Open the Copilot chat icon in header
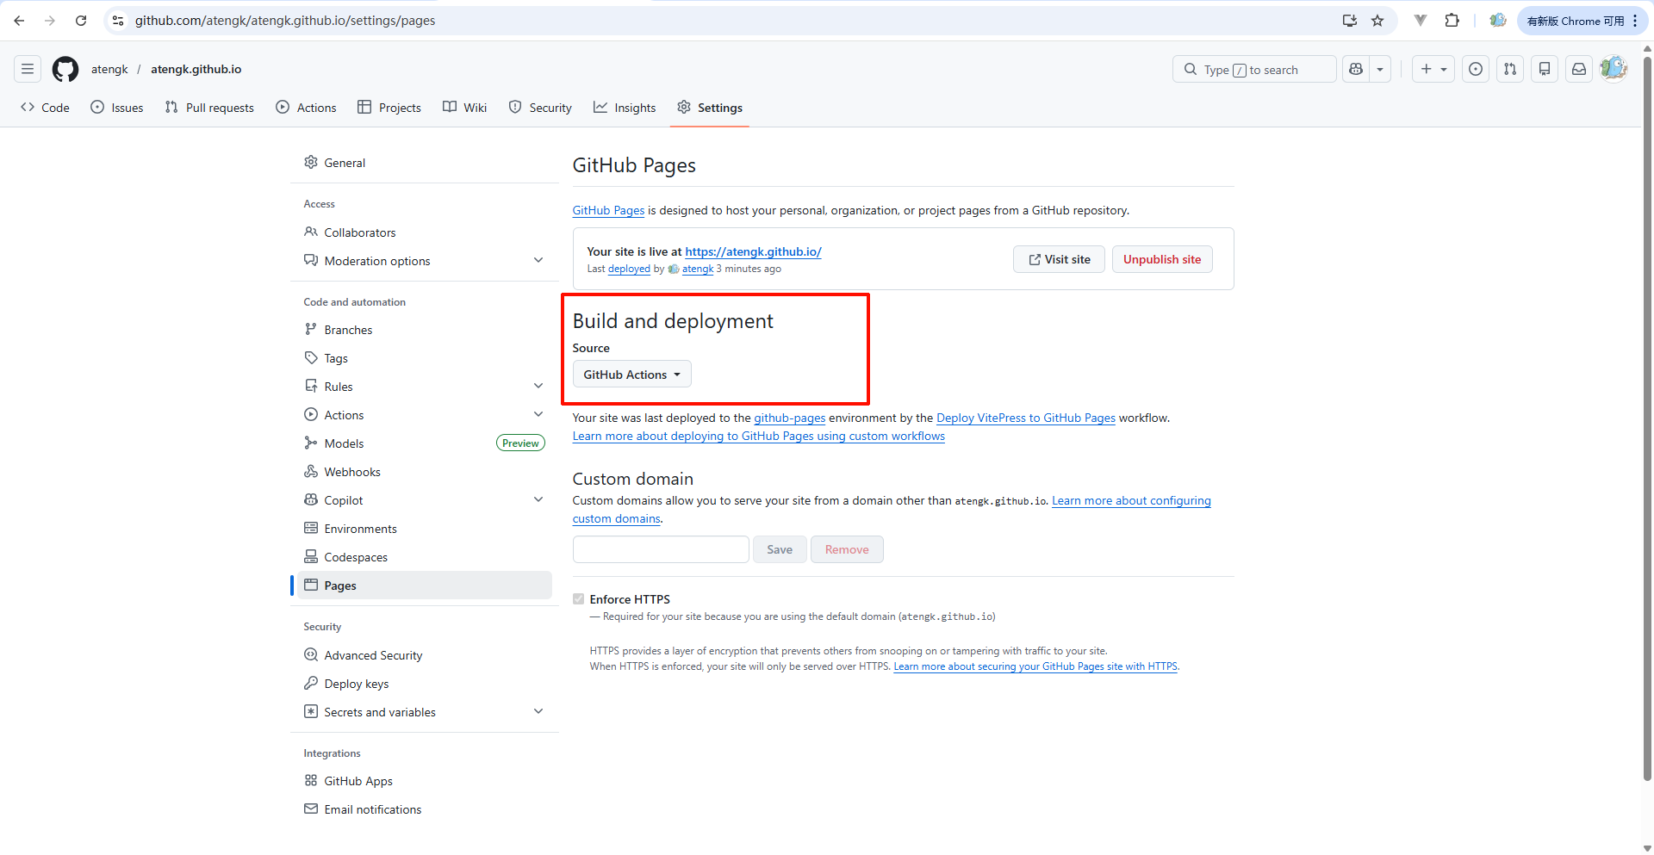Image resolution: width=1654 pixels, height=855 pixels. point(1356,69)
